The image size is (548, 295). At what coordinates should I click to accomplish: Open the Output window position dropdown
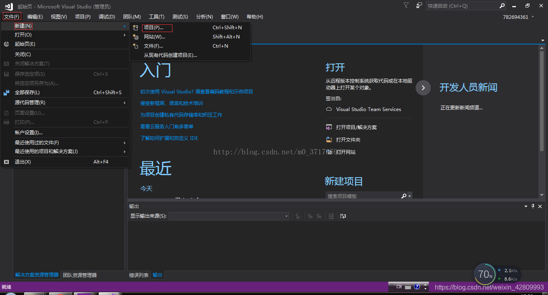[526, 206]
